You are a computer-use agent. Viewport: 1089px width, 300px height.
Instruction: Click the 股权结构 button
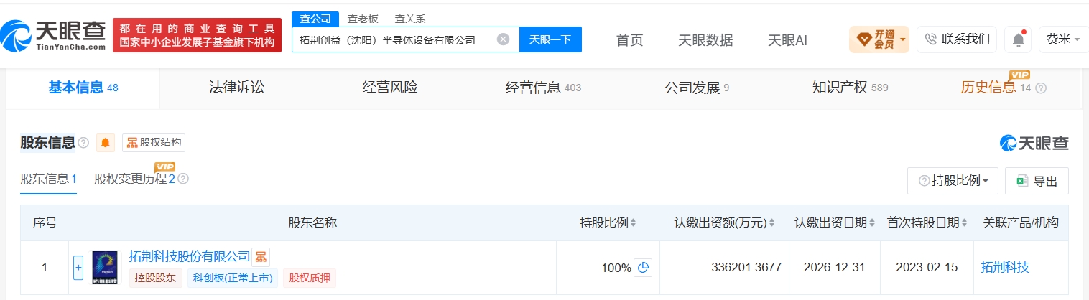pyautogui.click(x=154, y=143)
